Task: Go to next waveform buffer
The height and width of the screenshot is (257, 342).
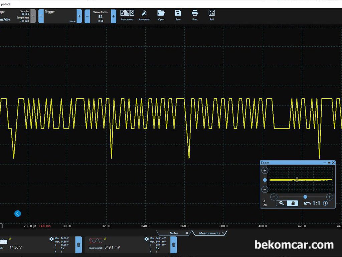Action: tap(114, 16)
